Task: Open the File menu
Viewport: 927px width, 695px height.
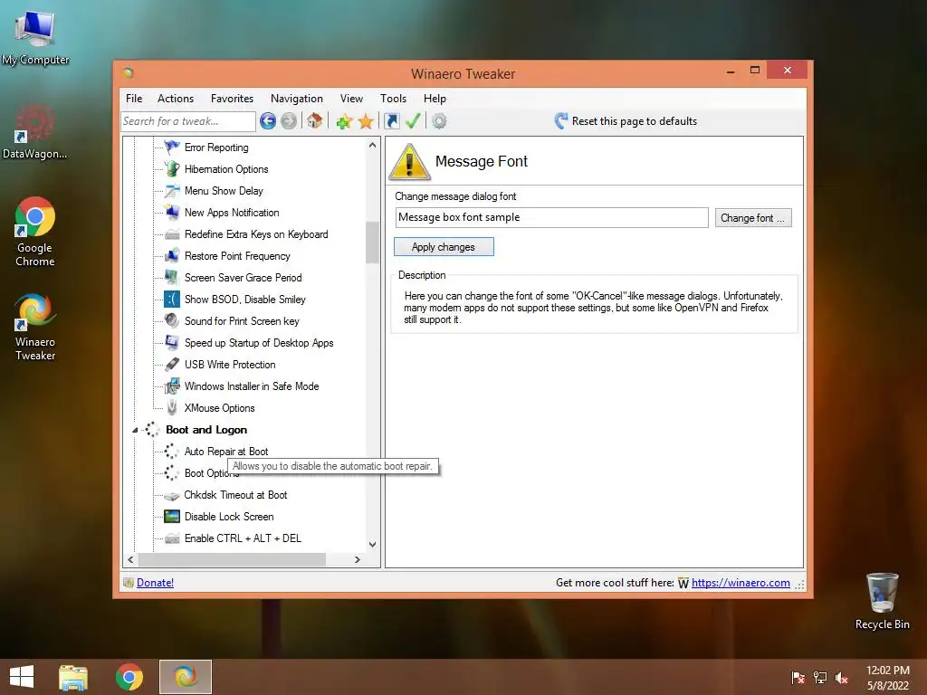Action: click(x=134, y=99)
